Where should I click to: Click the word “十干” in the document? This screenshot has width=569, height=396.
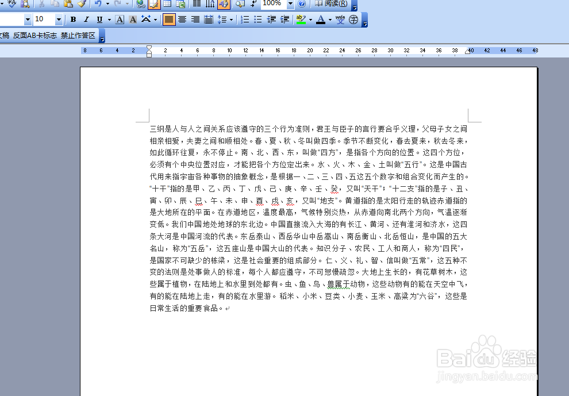click(x=160, y=189)
